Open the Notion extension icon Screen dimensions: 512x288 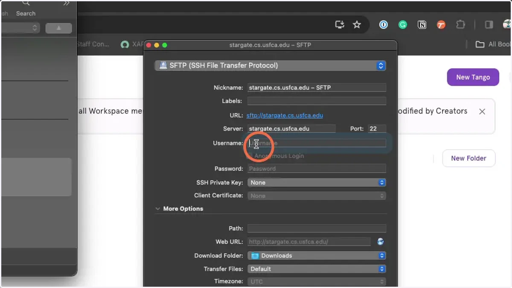(x=422, y=25)
